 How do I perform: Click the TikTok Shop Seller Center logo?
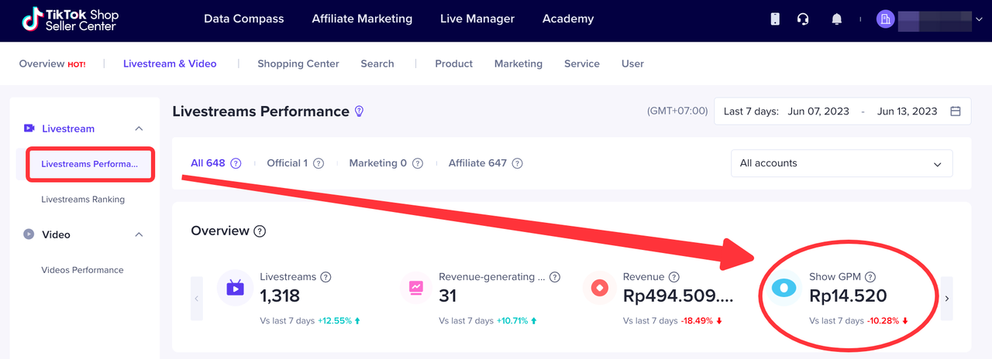70,19
